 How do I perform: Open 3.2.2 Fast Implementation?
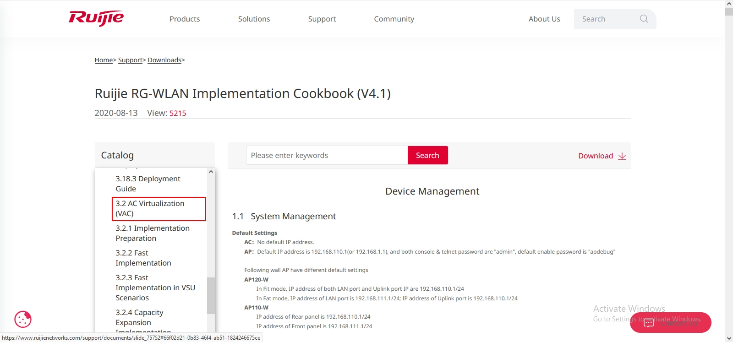click(x=143, y=258)
